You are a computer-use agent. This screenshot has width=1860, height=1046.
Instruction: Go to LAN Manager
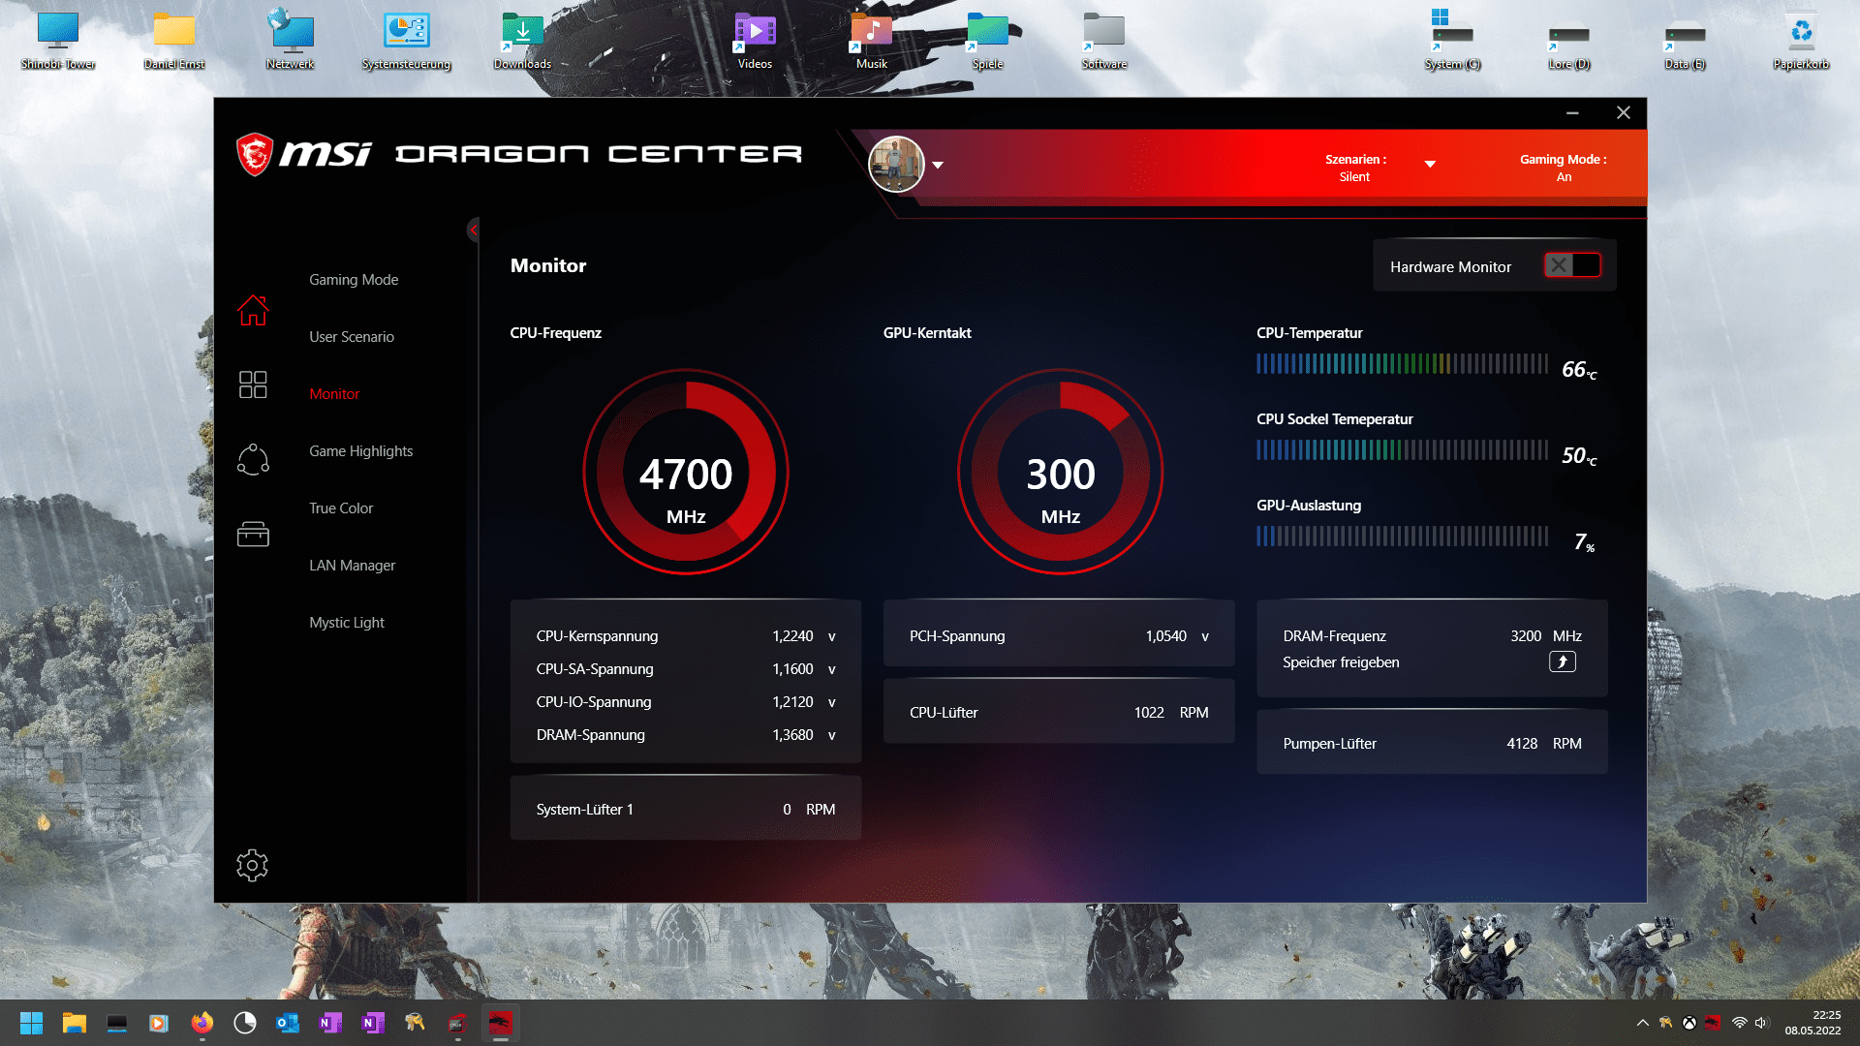[x=352, y=566]
